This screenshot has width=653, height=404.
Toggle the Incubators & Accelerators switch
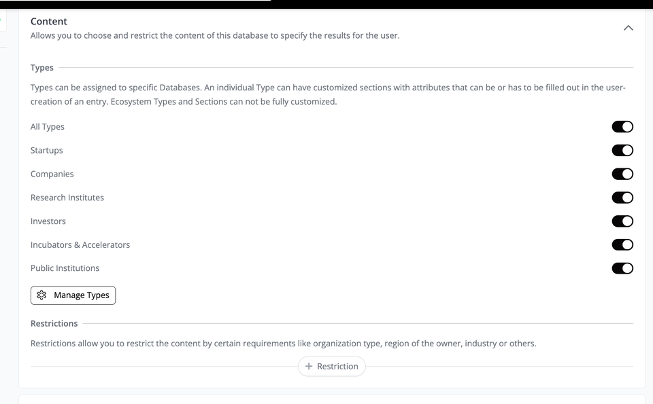[622, 244]
